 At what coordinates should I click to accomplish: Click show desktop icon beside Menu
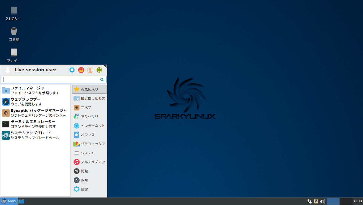pyautogui.click(x=21, y=201)
